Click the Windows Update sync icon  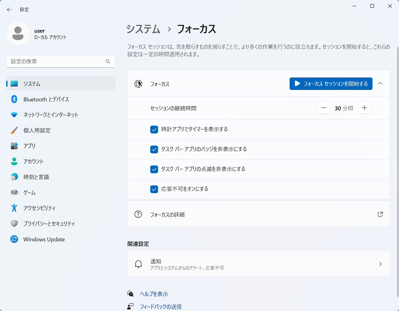(x=14, y=239)
